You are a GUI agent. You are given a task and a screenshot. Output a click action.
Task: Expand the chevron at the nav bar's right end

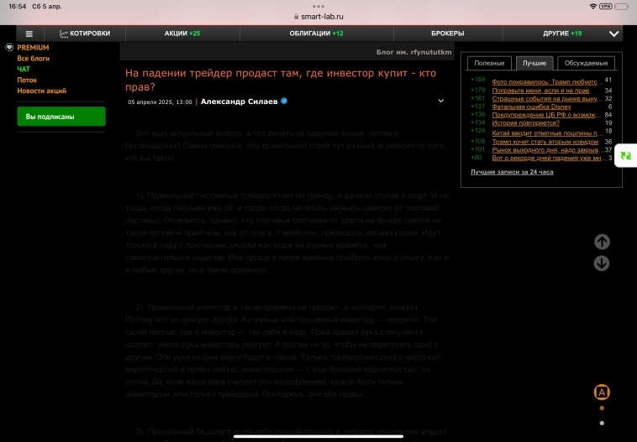614,34
